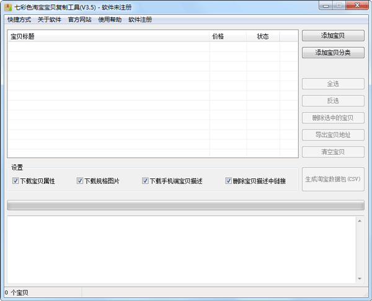372x301 pixels.
Task: Toggle the 下载规格图片 checkbox
Action: (80, 181)
